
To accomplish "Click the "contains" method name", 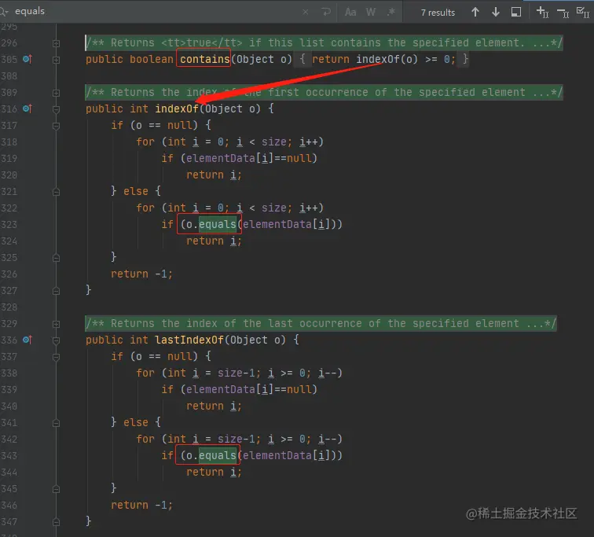I will (x=205, y=59).
